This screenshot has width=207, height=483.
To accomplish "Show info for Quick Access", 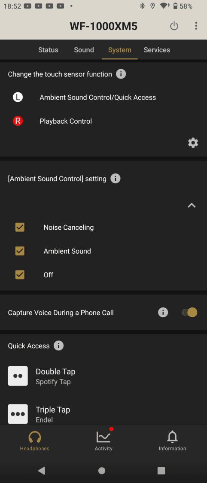I will [58, 346].
